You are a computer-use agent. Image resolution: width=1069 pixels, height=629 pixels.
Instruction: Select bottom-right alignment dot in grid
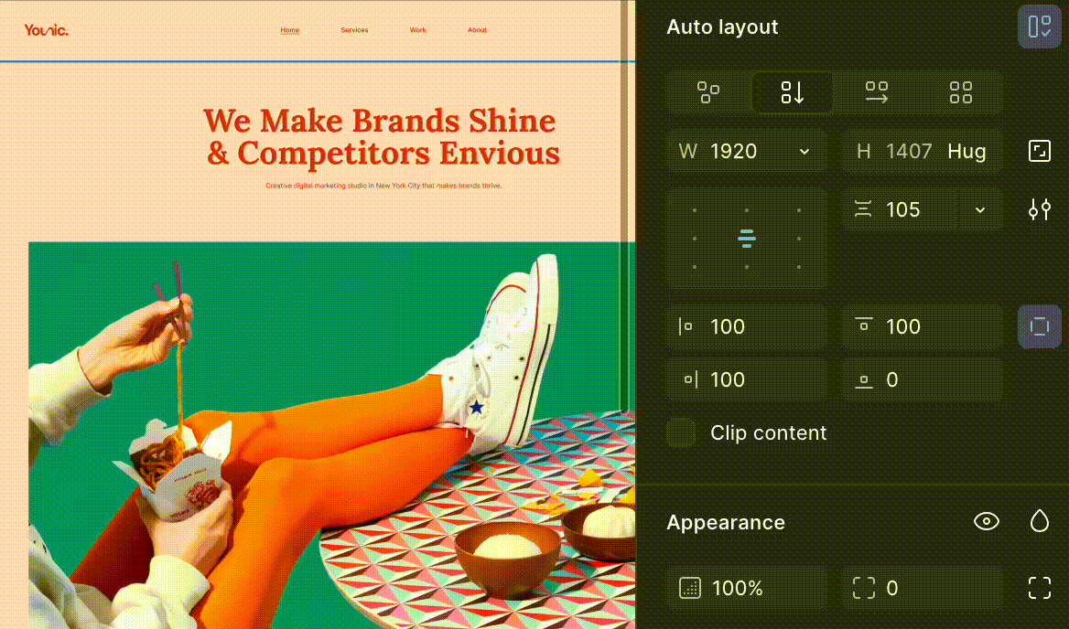[799, 267]
